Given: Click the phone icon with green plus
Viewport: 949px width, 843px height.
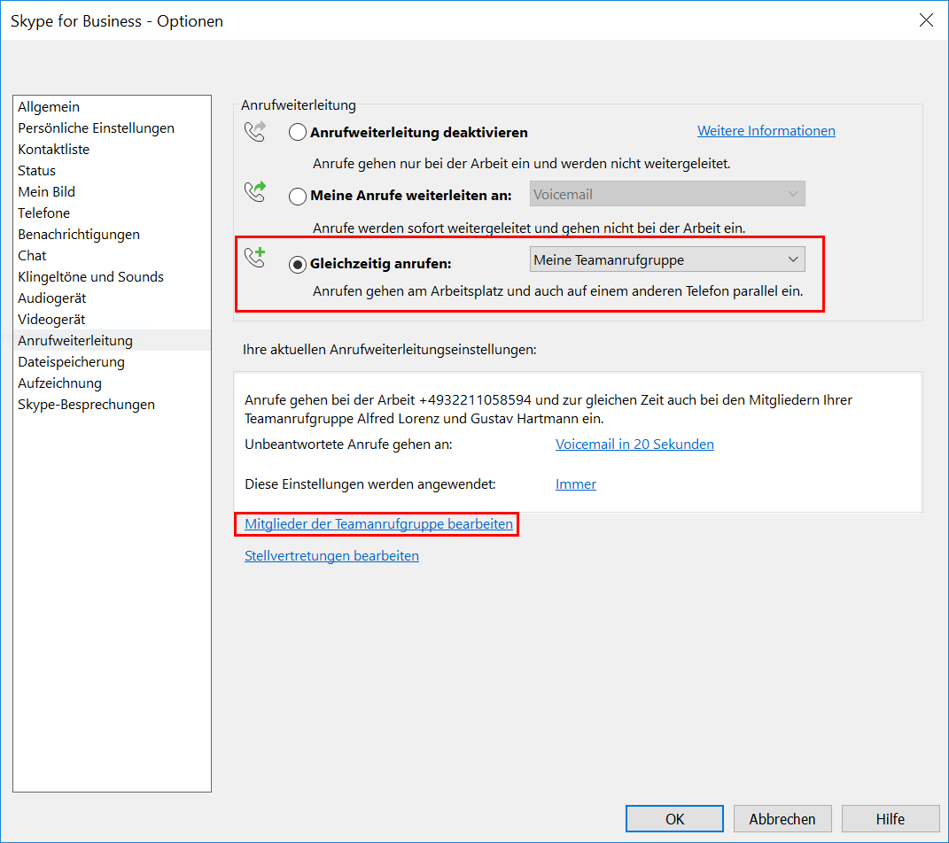Looking at the screenshot, I should coord(255,257).
